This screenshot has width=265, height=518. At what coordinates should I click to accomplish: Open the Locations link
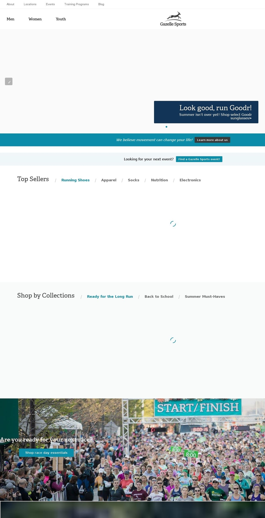pos(30,4)
